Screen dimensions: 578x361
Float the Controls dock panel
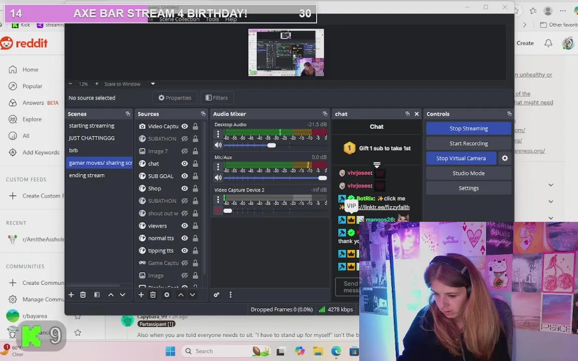coord(509,114)
